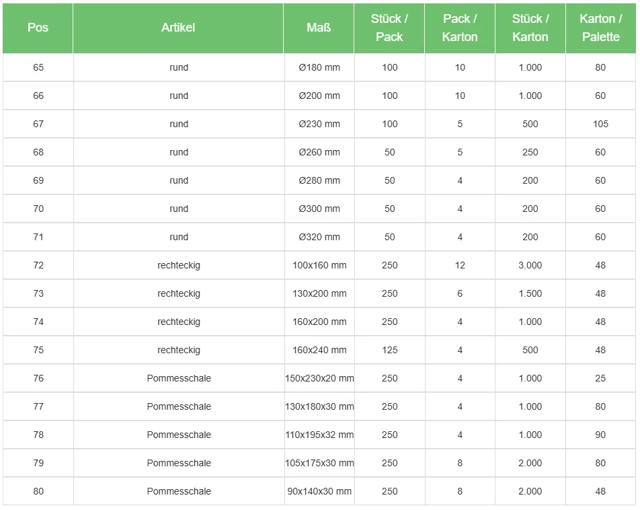Select the 110x195x32 mm size cell
The height and width of the screenshot is (510, 640).
pyautogui.click(x=319, y=435)
